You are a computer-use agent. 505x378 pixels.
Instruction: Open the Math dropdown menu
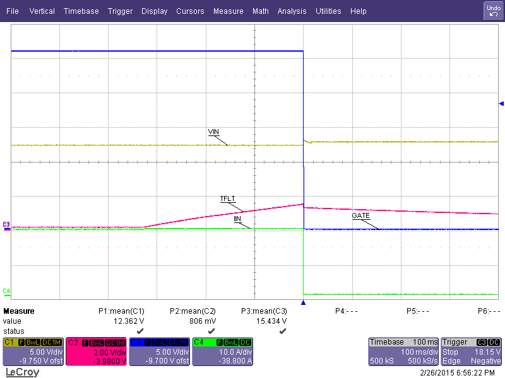point(260,11)
